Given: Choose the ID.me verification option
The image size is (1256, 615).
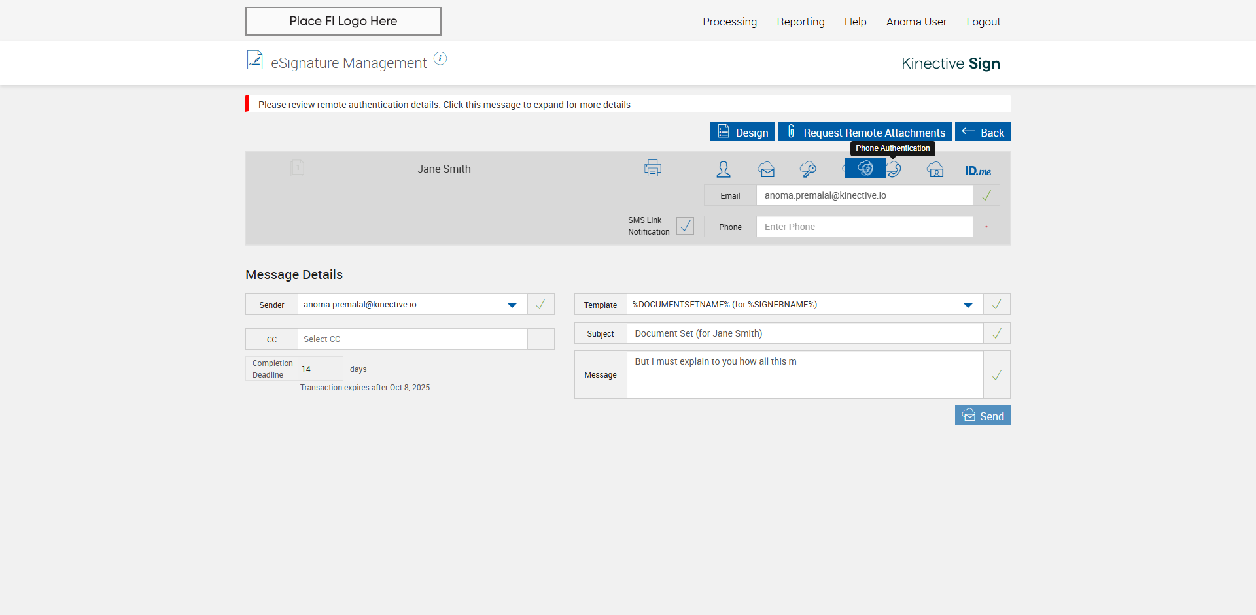Looking at the screenshot, I should coord(977,171).
